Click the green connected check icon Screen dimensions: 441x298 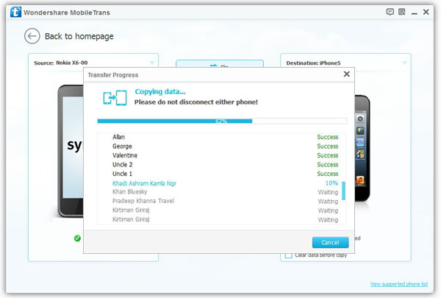pyautogui.click(x=77, y=238)
